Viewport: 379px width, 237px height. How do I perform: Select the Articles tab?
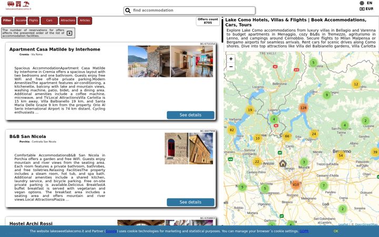click(85, 21)
